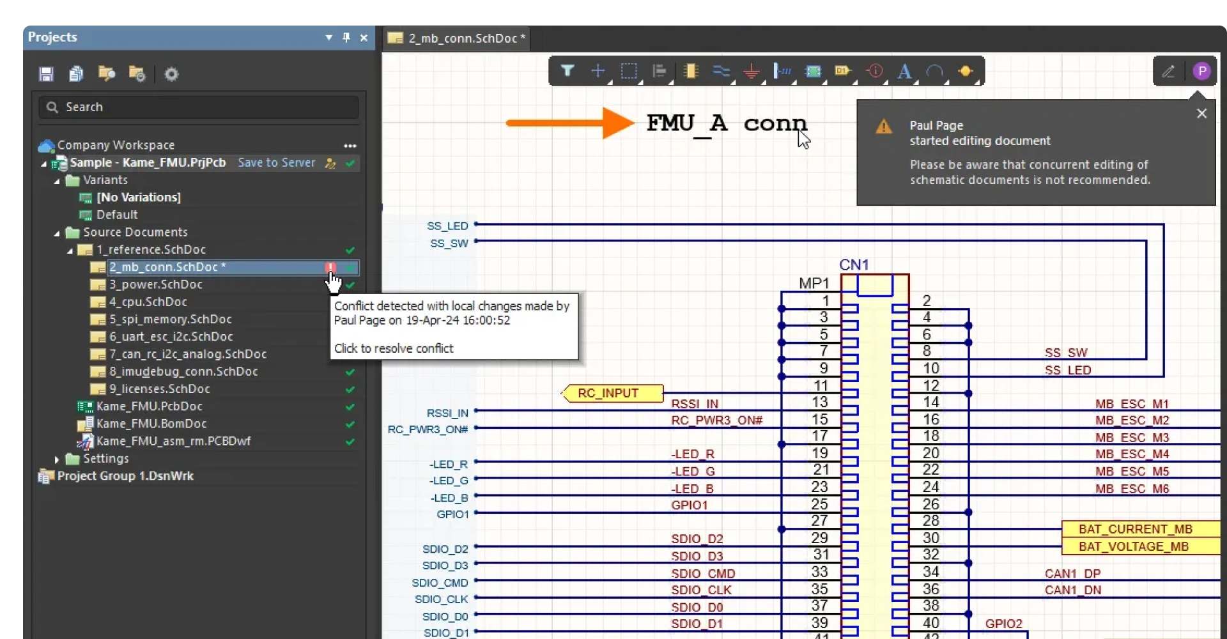Image resolution: width=1227 pixels, height=639 pixels.
Task: Click the Projects panel Search field
Action: point(199,107)
